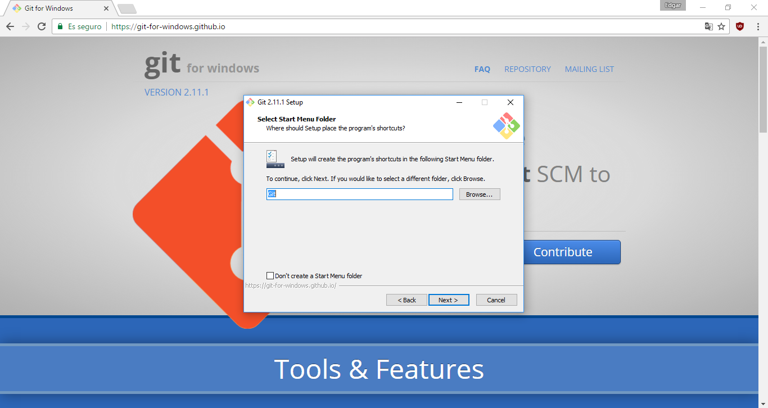
Task: Cancel the Git Setup wizard
Action: tap(496, 300)
